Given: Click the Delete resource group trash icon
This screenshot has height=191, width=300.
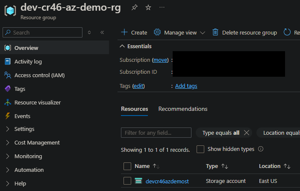Looking at the screenshot, I should [215, 32].
